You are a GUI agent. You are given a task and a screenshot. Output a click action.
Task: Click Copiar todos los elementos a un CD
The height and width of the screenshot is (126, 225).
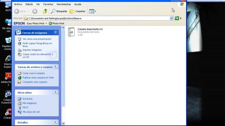[38, 56]
